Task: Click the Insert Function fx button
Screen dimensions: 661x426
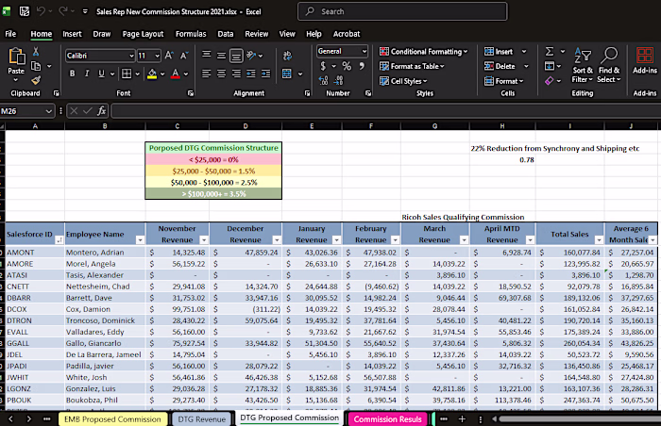Action: coord(101,111)
